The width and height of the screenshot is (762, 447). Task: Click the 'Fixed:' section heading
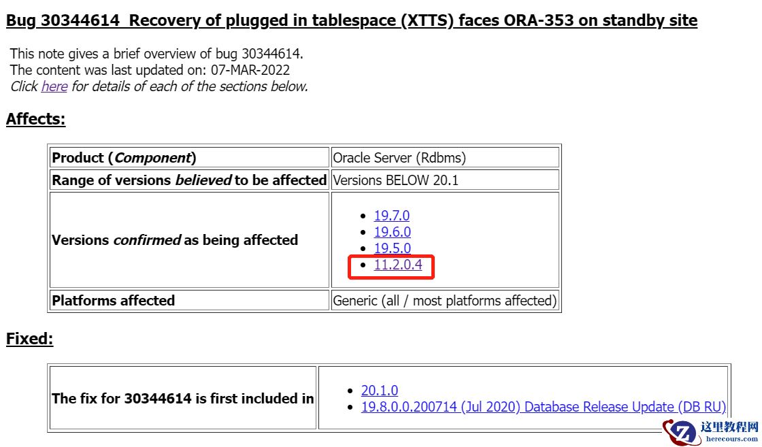pyautogui.click(x=30, y=339)
